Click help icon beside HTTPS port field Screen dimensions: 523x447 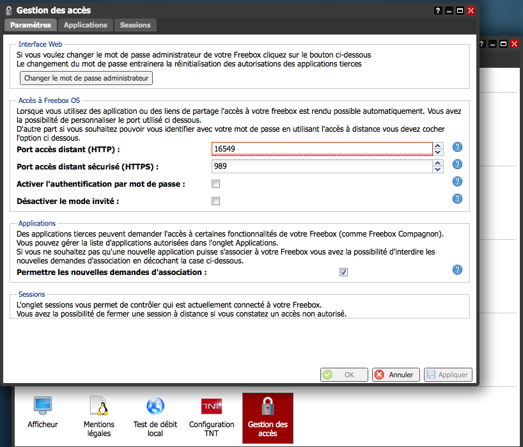457,164
